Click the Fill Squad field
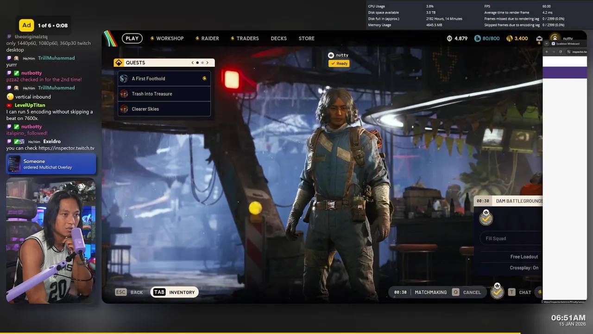This screenshot has width=593, height=334. pos(511,238)
